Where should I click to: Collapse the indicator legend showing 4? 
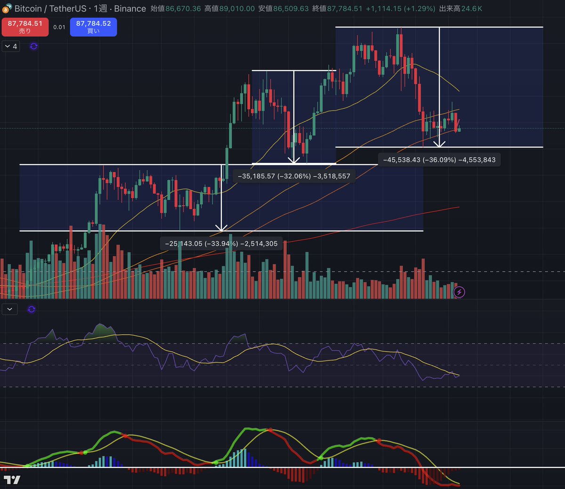[11, 46]
